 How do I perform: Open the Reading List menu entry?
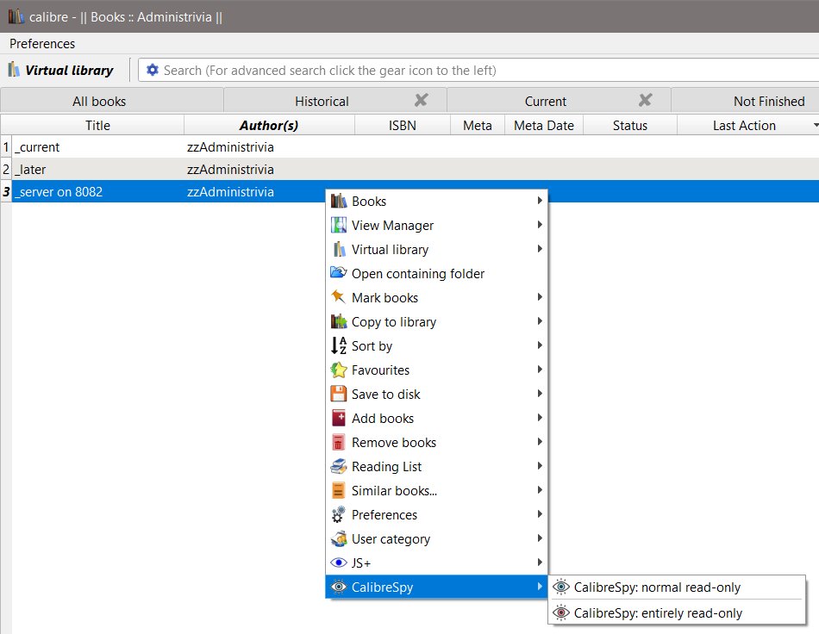[436, 466]
